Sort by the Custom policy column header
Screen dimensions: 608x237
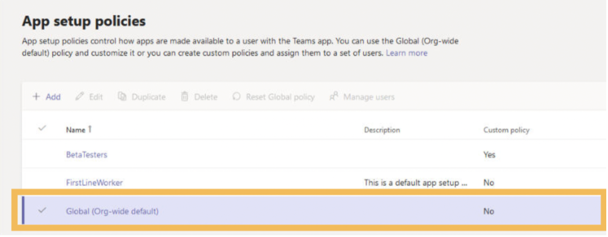coord(506,130)
